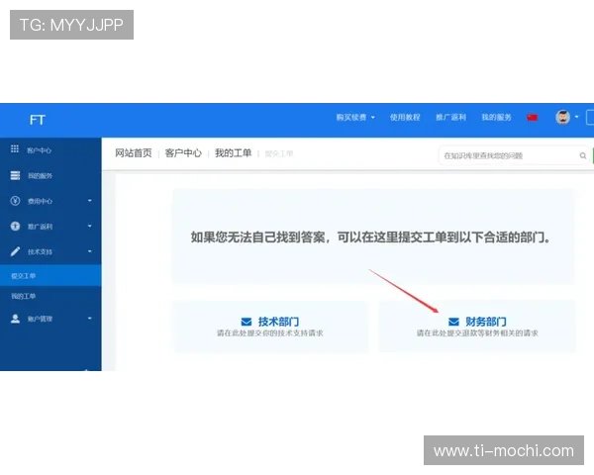This screenshot has height=475, width=594.
Task: Click the round icon beside 推广返利 in sidebar
Action: (x=15, y=227)
